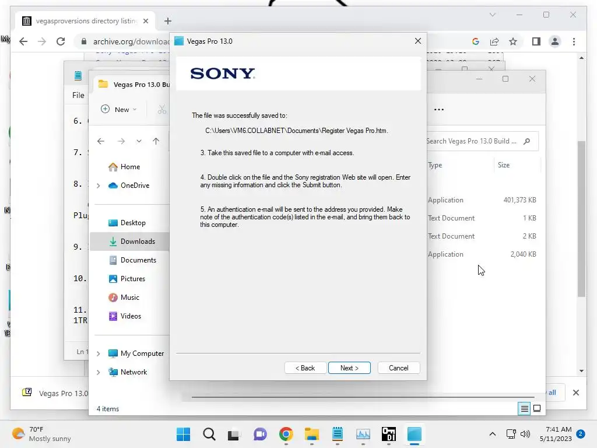Open Chrome three-dot menu
Screen dimensions: 597x448
coord(574,41)
